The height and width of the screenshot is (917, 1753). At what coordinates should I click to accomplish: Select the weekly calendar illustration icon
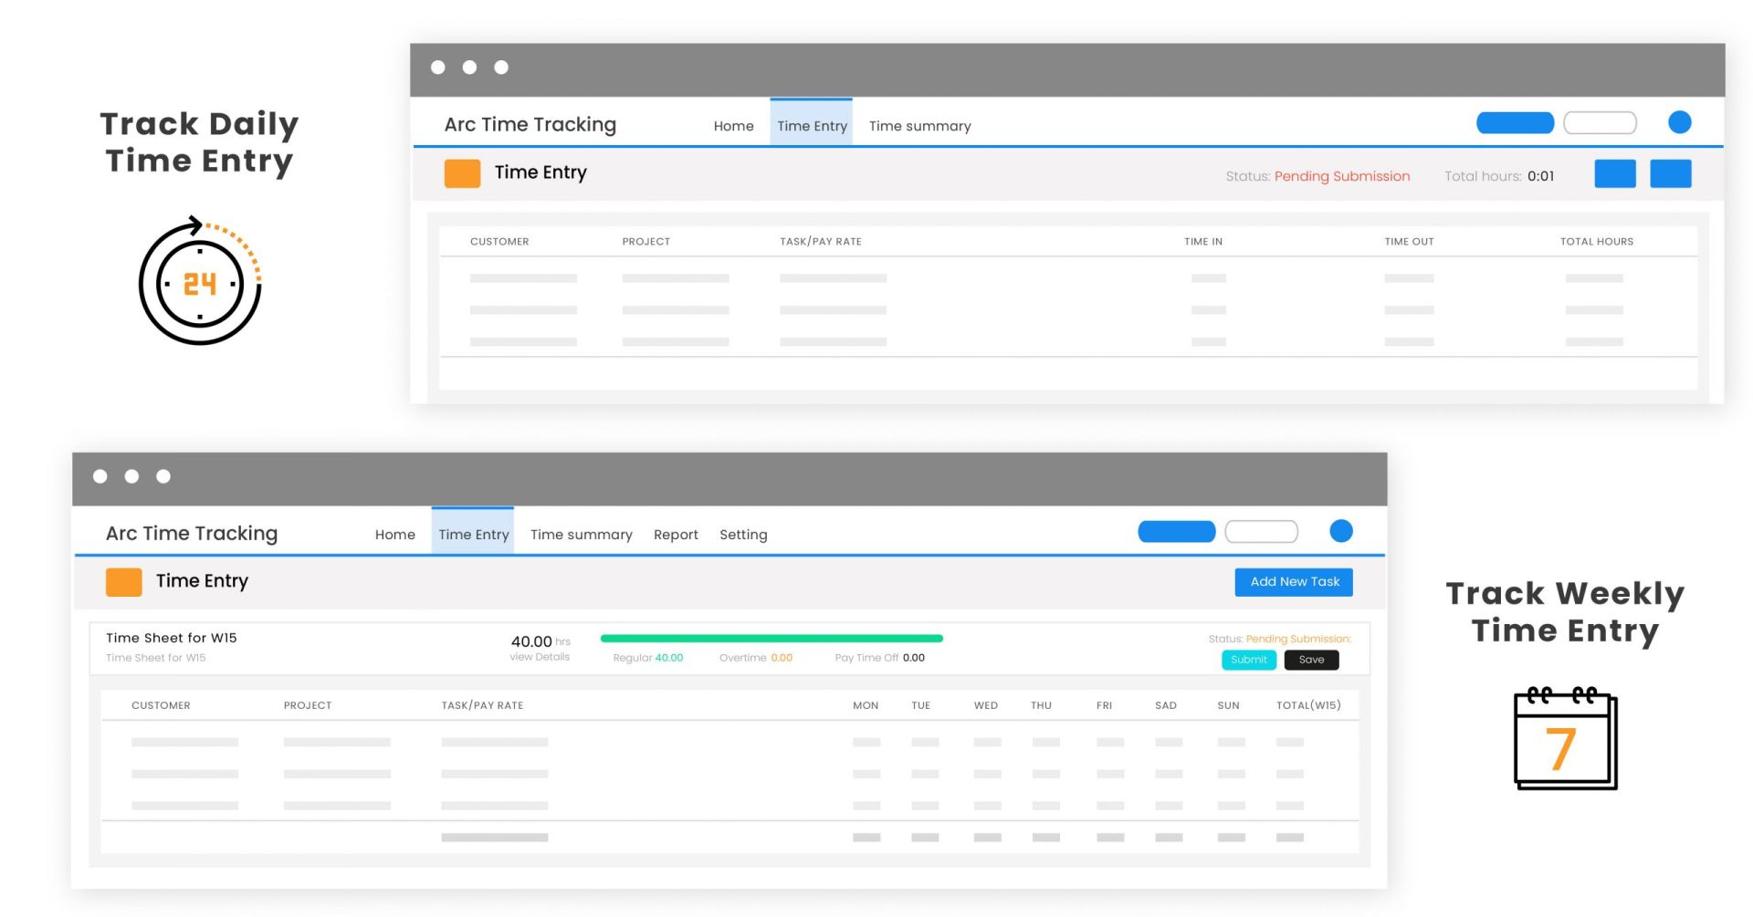pyautogui.click(x=1565, y=739)
